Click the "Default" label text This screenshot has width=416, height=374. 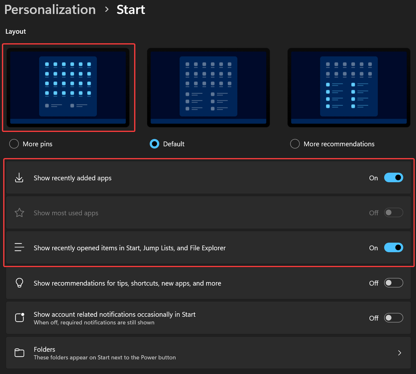(174, 144)
